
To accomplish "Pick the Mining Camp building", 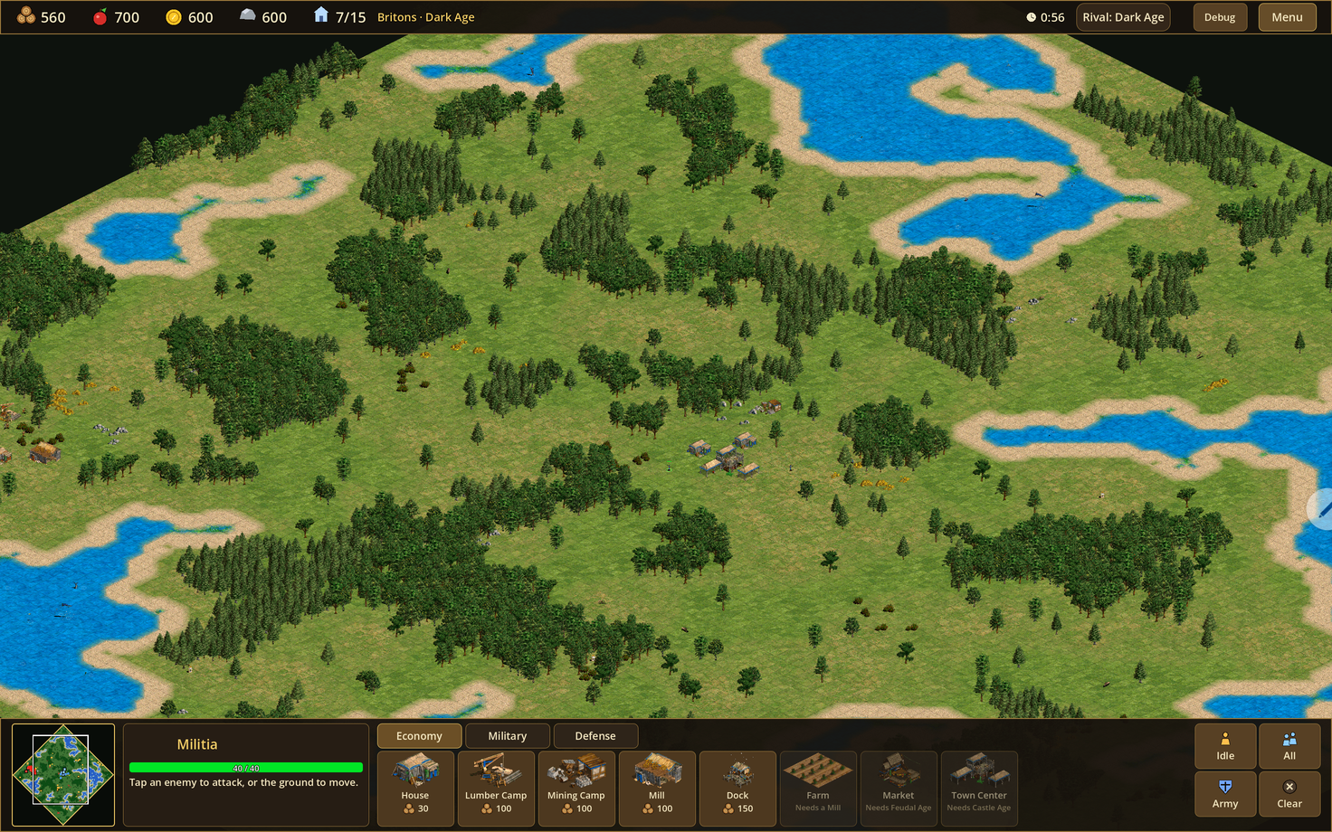I will point(576,789).
